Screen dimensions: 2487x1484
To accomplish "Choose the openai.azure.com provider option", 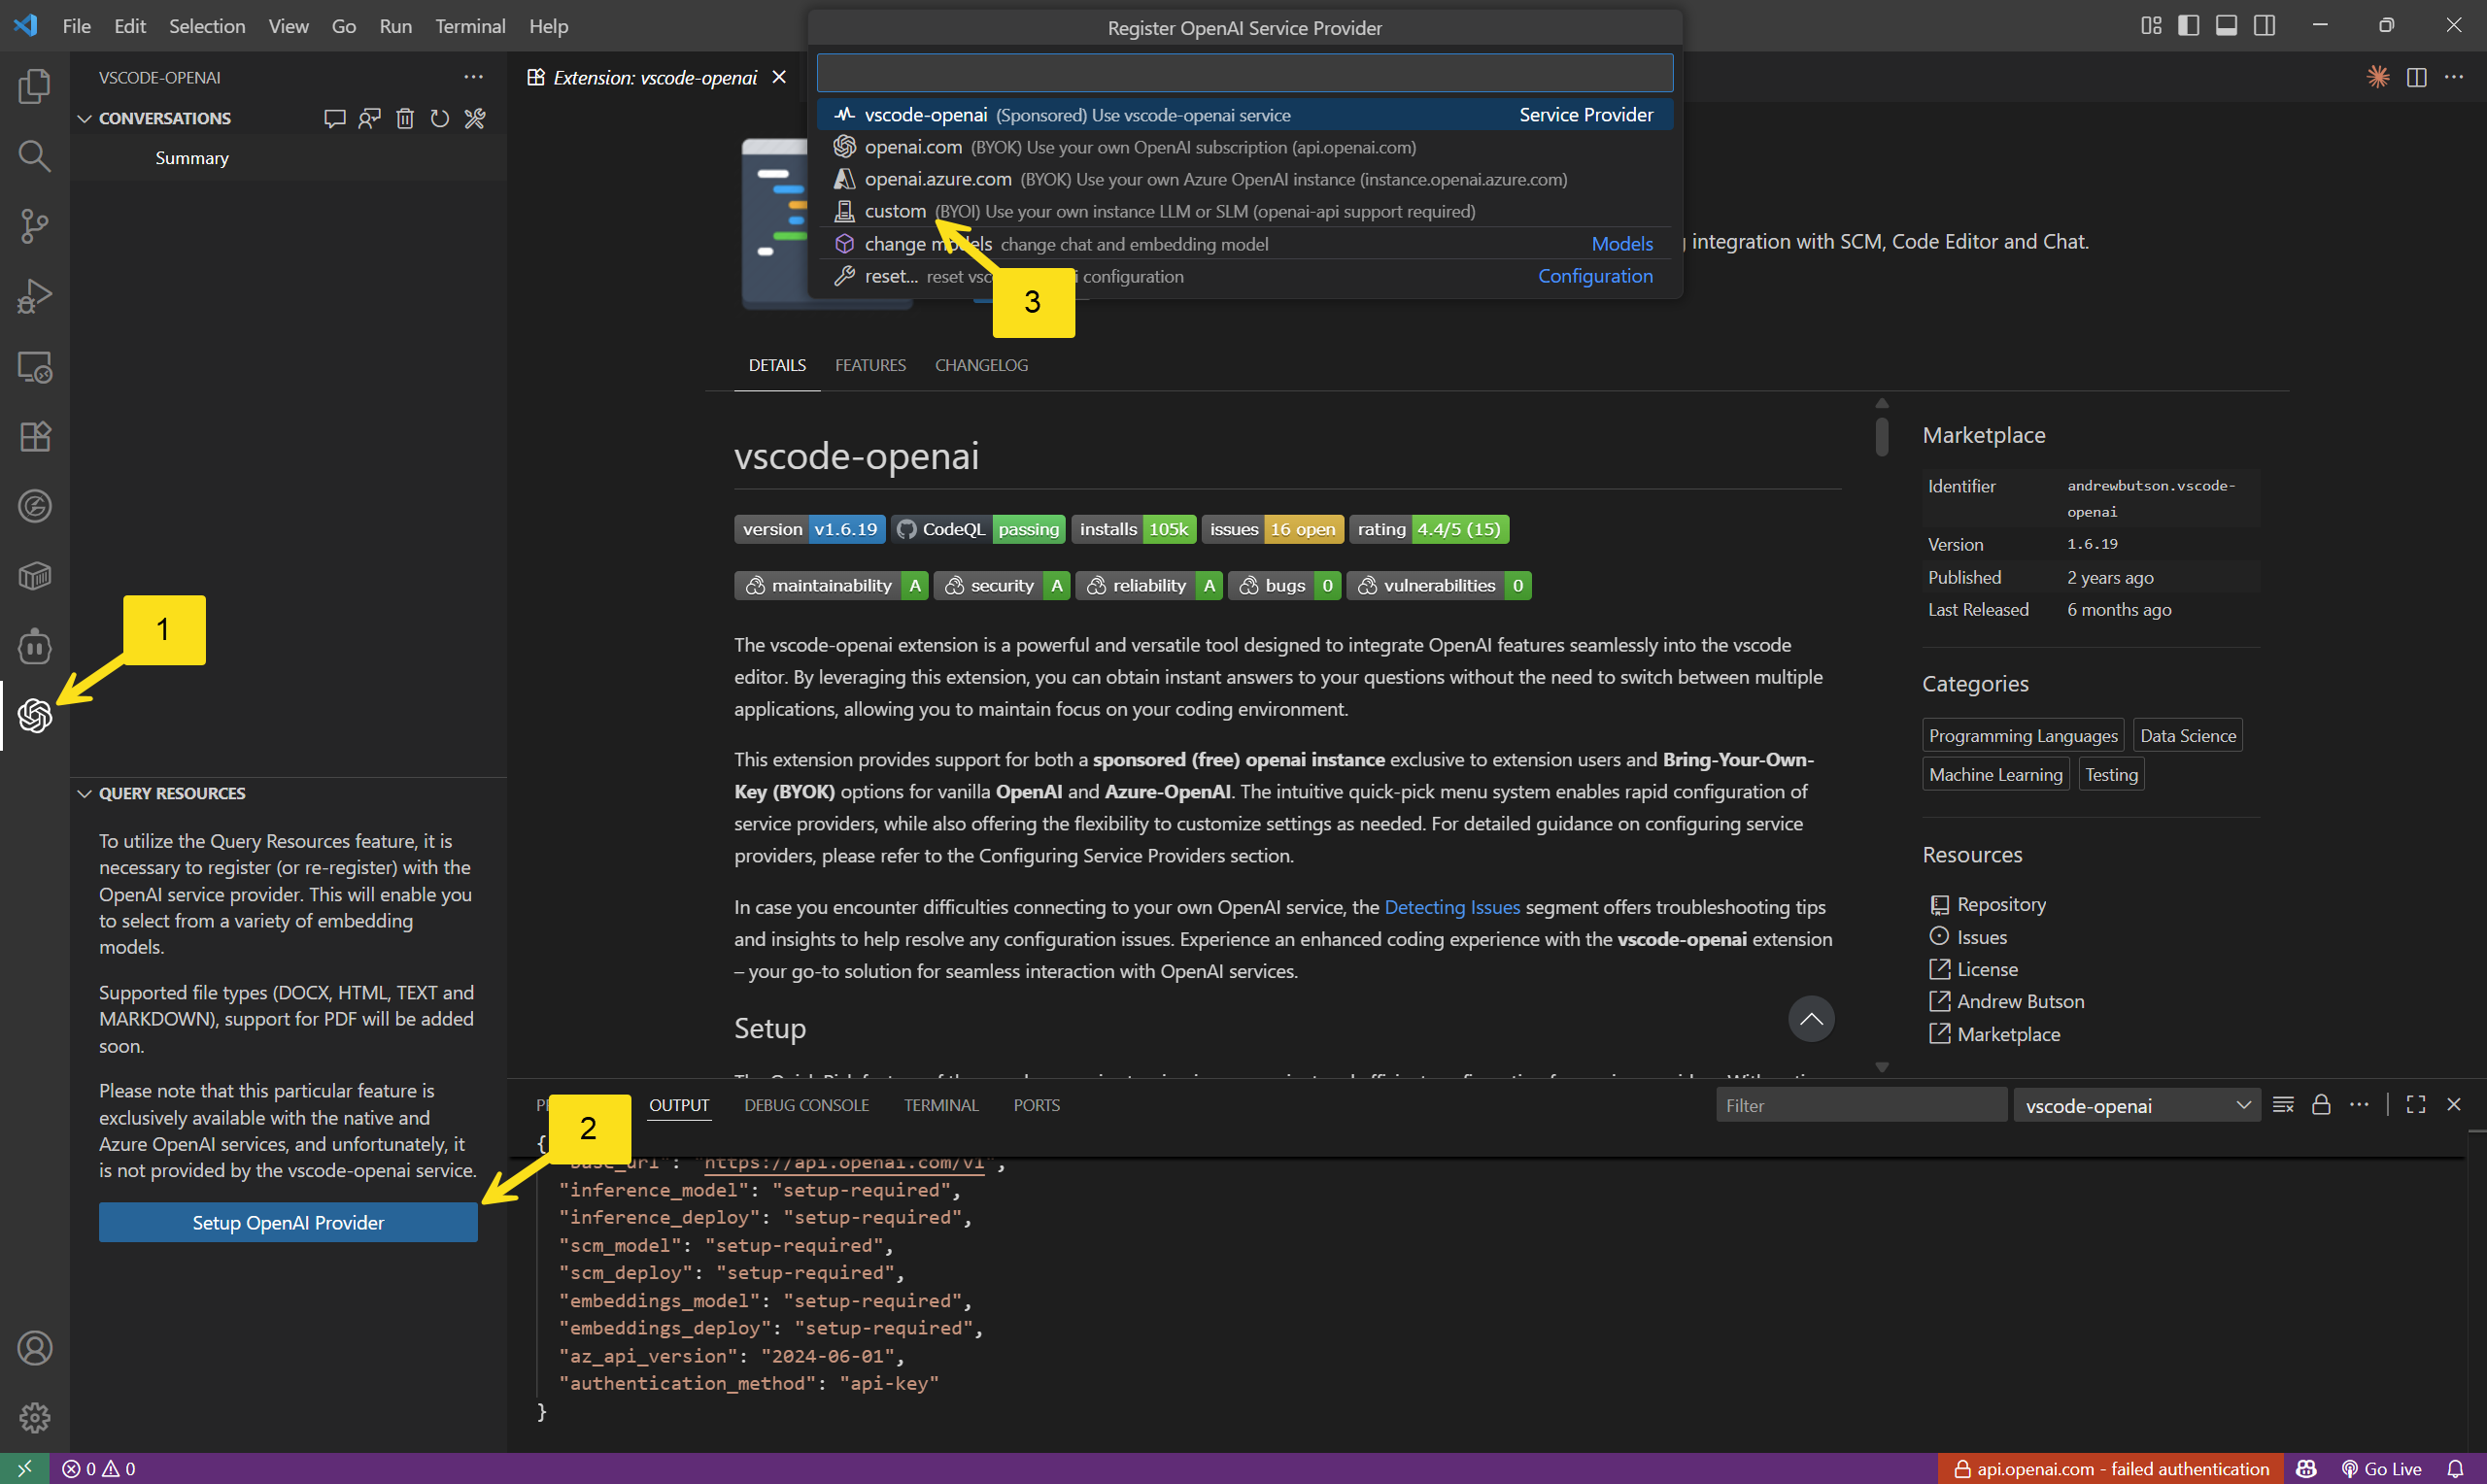I will point(1244,179).
